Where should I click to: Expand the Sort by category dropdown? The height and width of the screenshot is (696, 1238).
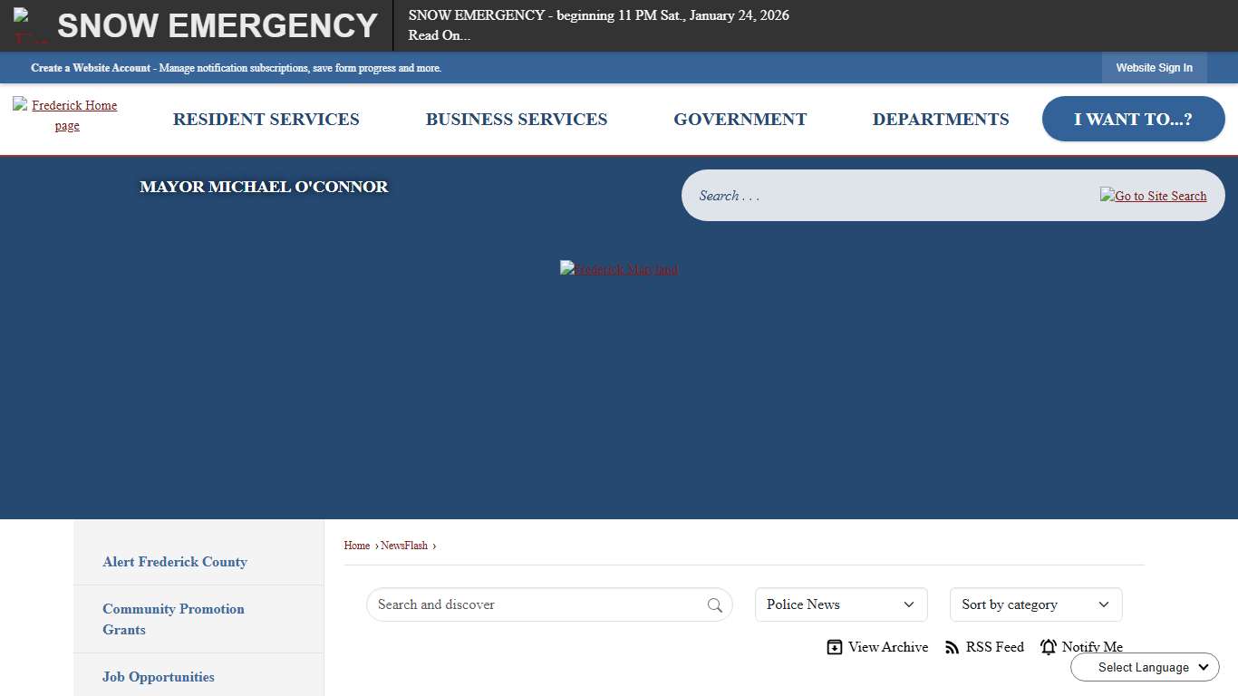pos(1035,604)
